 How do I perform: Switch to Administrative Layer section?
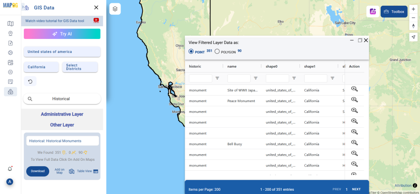pyautogui.click(x=62, y=114)
